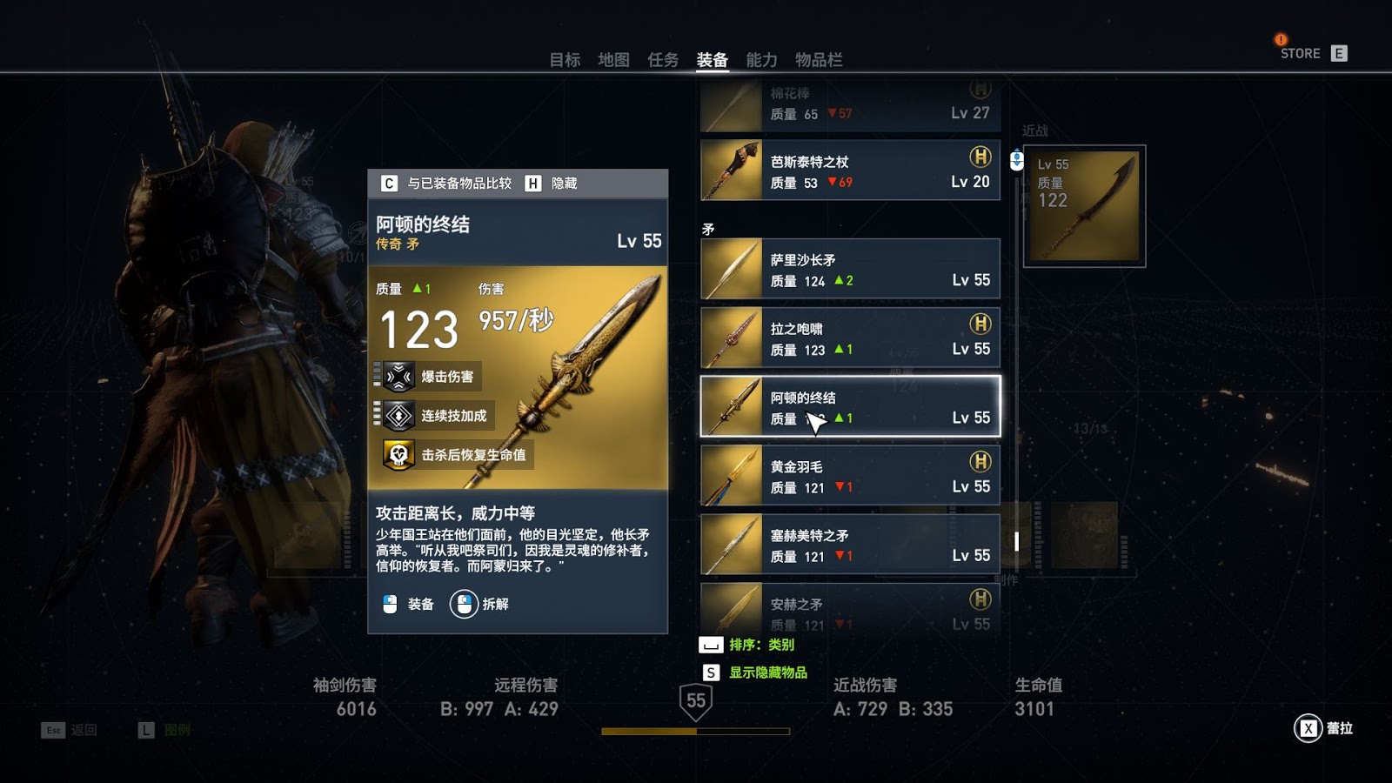This screenshot has height=783, width=1392.
Task: Select the 连续技加成 perk icon
Action: click(398, 416)
